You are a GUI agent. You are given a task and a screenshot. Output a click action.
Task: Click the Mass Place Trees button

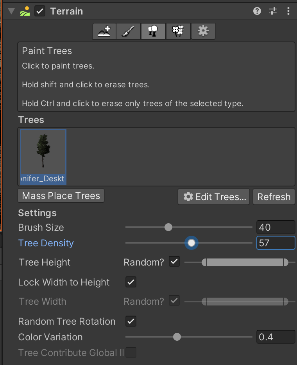(61, 196)
